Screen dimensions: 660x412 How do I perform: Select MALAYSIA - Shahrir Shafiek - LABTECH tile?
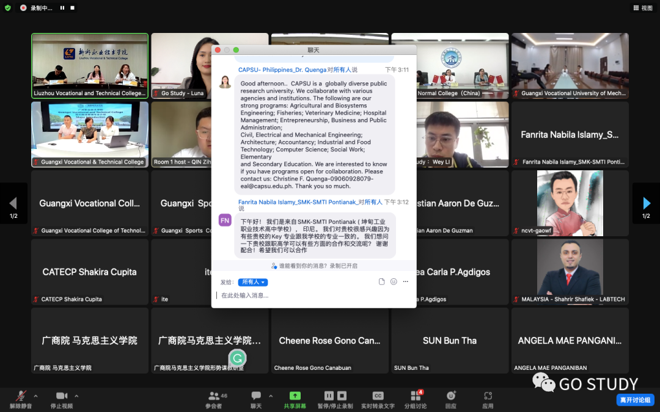tap(570, 272)
